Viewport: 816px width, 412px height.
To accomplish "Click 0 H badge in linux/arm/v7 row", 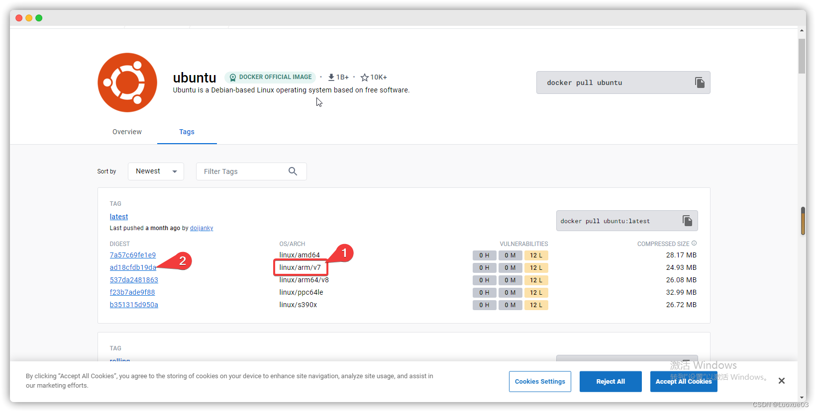I will coord(484,268).
